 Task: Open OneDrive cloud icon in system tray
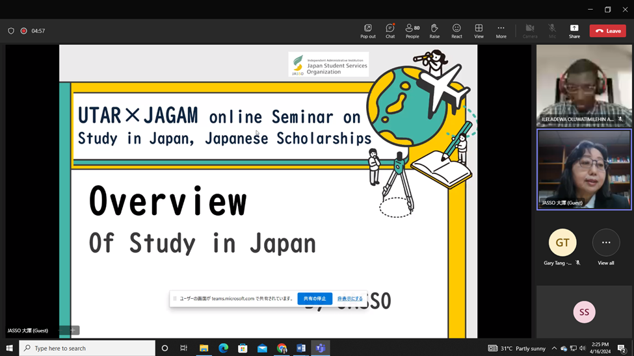564,348
